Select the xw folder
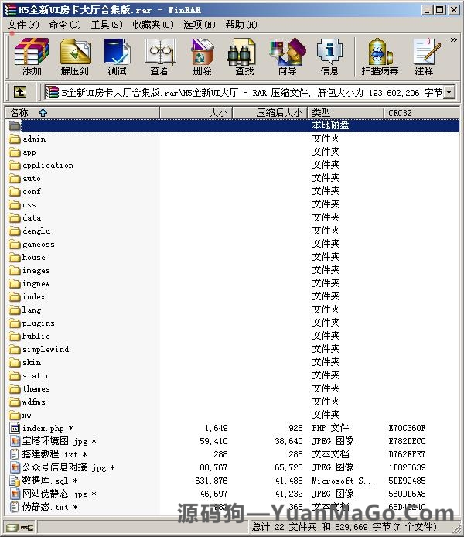The width and height of the screenshot is (464, 537). tap(20, 415)
